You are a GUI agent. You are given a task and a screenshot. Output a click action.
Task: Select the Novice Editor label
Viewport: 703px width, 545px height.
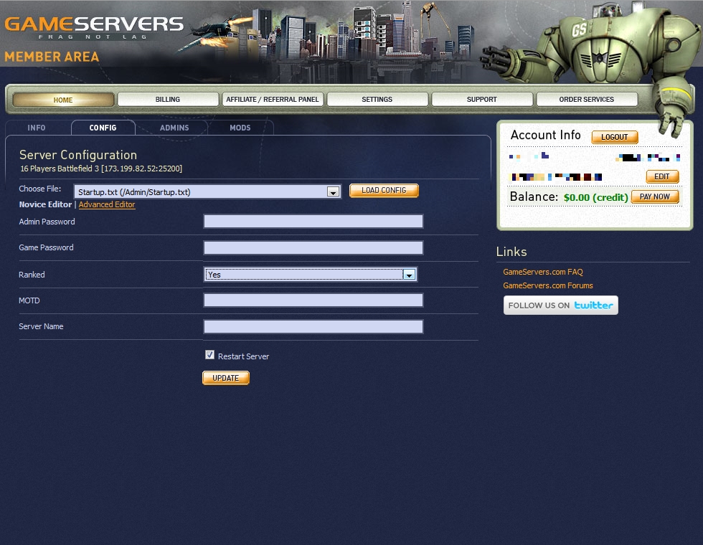(x=45, y=204)
